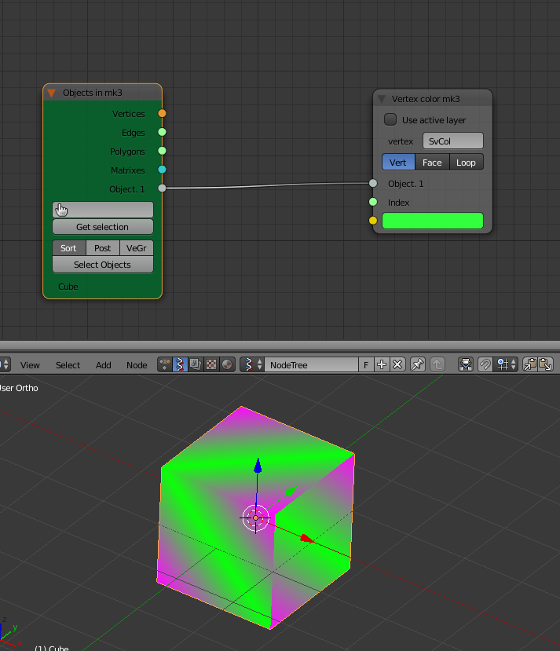Toggle auto-offset node icon
This screenshot has height=651, width=560.
click(x=466, y=364)
